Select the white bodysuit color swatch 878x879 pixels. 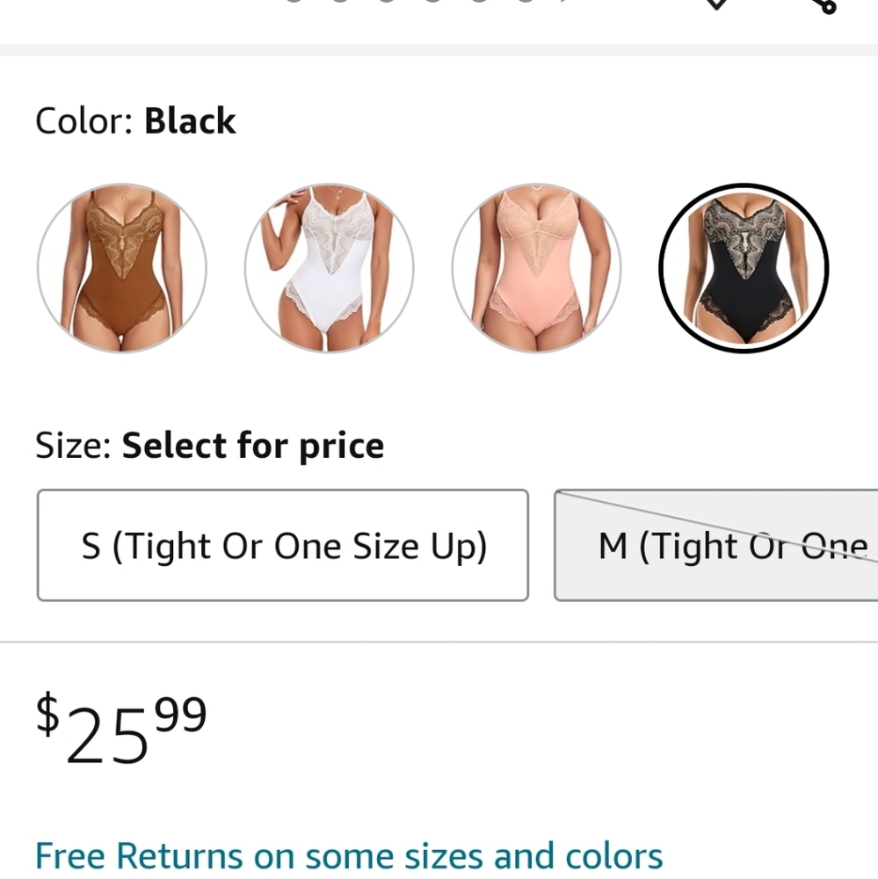(x=329, y=268)
